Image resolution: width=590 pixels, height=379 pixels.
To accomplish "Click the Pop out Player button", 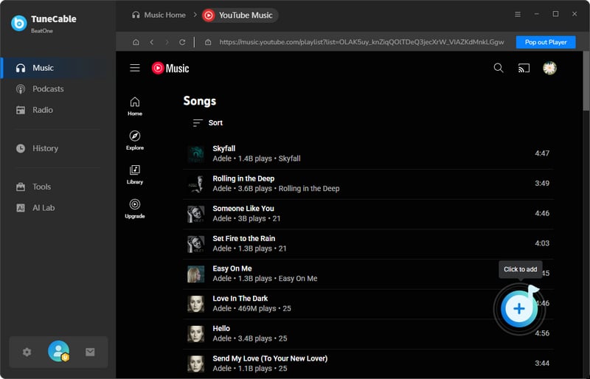I will tap(546, 42).
